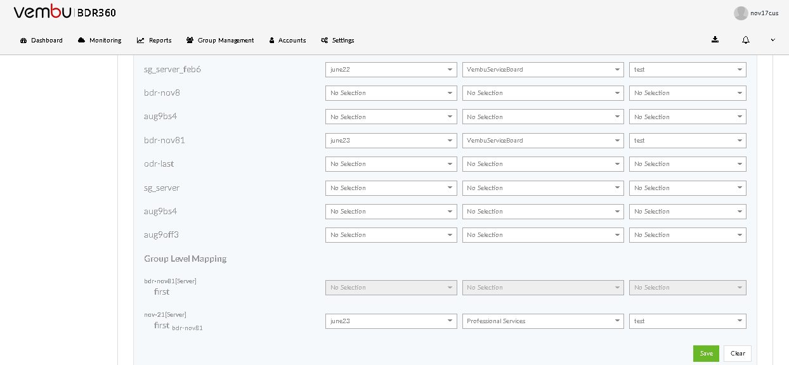The image size is (789, 365).
Task: Open the Accounts menu
Action: tap(287, 40)
